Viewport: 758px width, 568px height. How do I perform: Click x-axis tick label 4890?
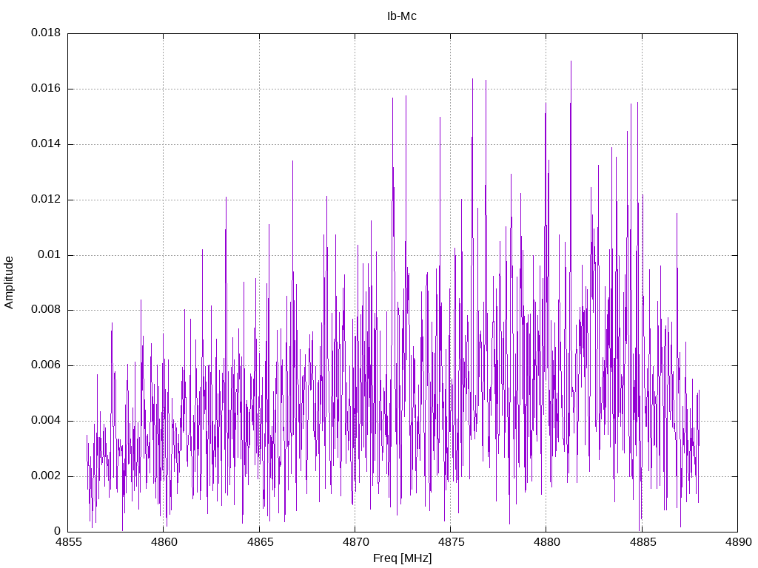[x=738, y=542]
